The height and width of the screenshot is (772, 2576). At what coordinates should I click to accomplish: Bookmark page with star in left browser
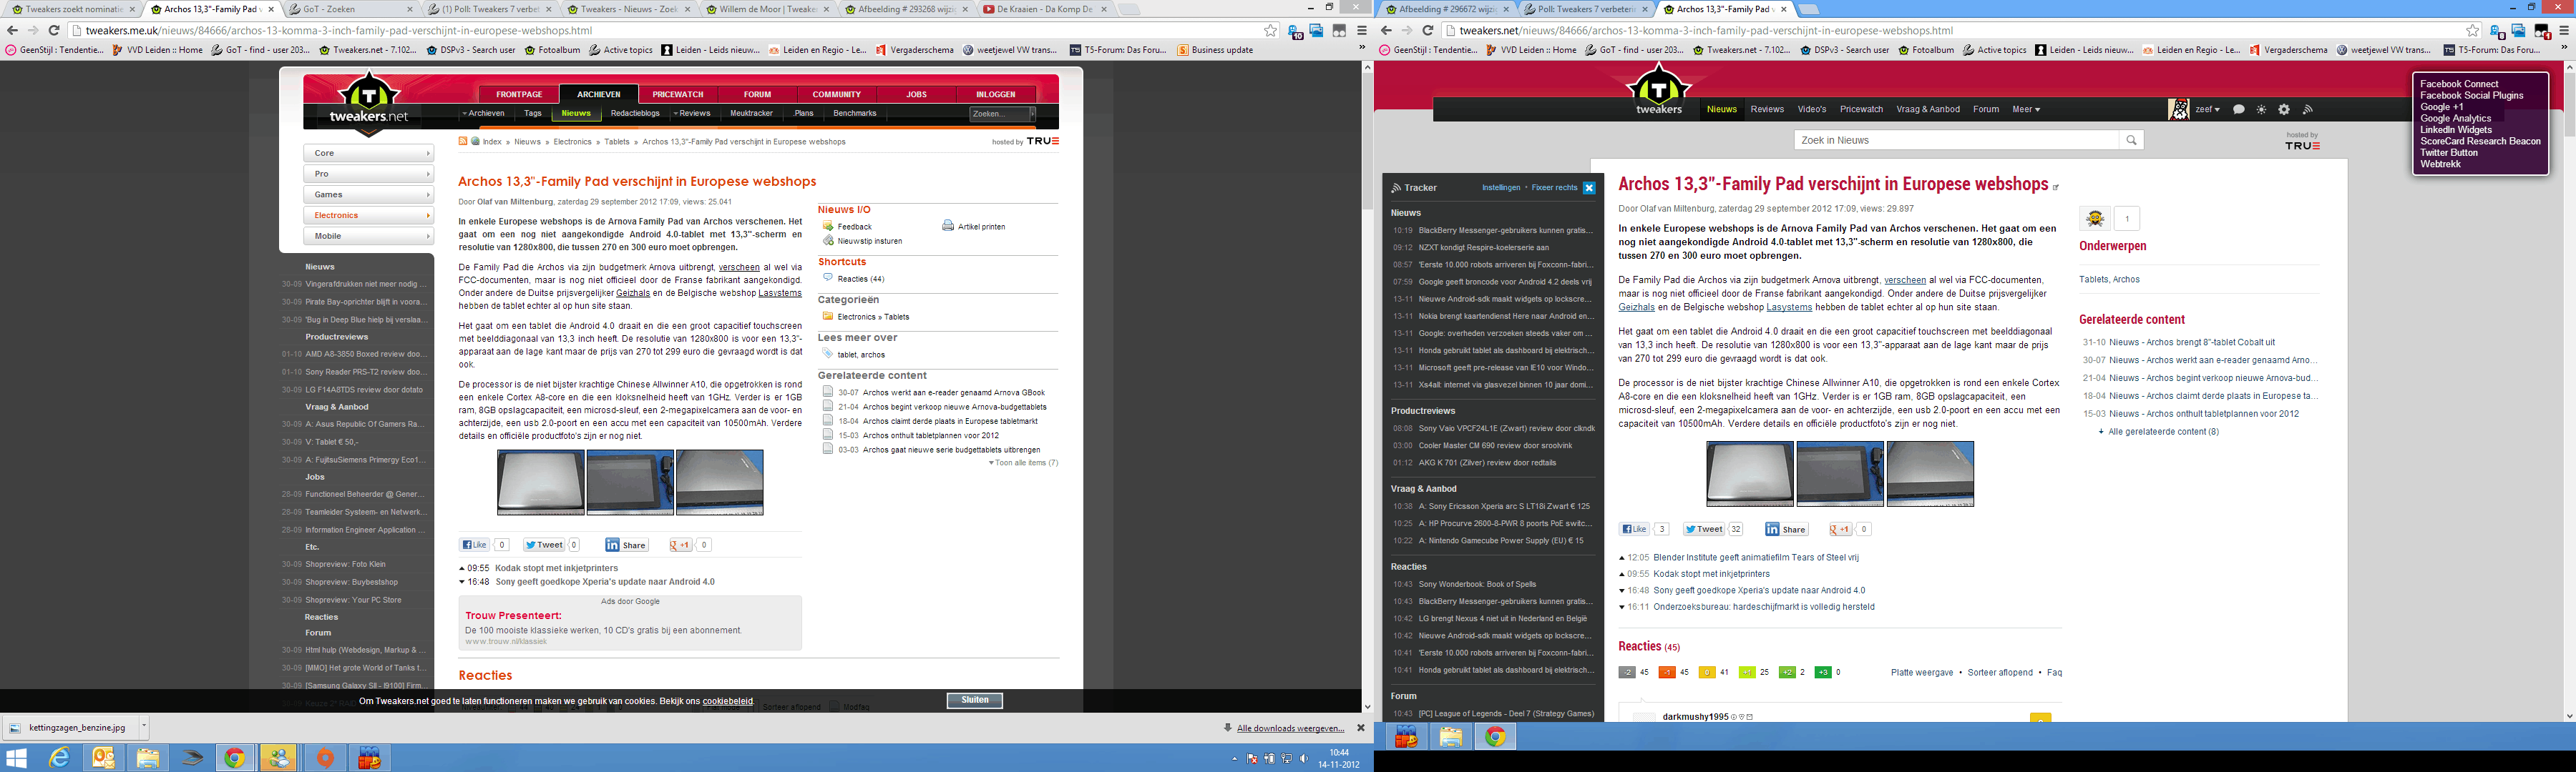pos(1271,31)
